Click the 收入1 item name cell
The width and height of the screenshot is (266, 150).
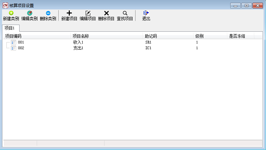click(78, 42)
